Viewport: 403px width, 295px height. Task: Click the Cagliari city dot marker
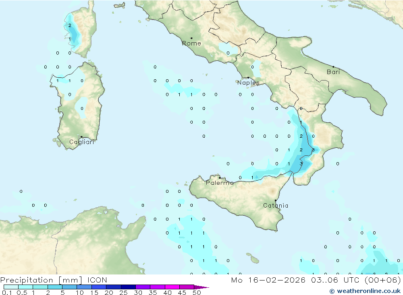coord(81,137)
